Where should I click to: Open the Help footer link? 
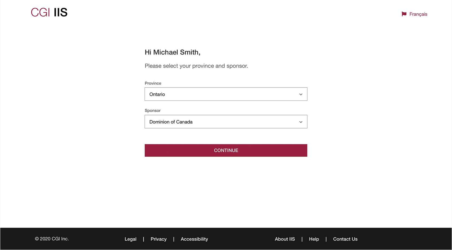click(314, 239)
